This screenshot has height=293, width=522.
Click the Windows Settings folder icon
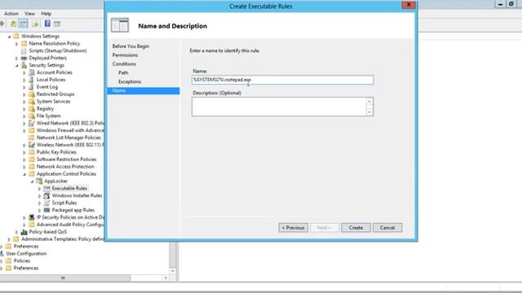tap(16, 36)
